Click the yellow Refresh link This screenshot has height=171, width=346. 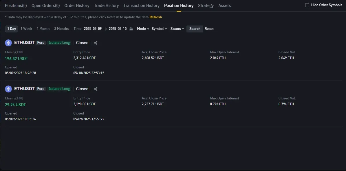coord(156,17)
